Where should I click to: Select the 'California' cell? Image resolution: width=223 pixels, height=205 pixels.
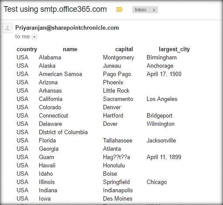click(x=51, y=99)
